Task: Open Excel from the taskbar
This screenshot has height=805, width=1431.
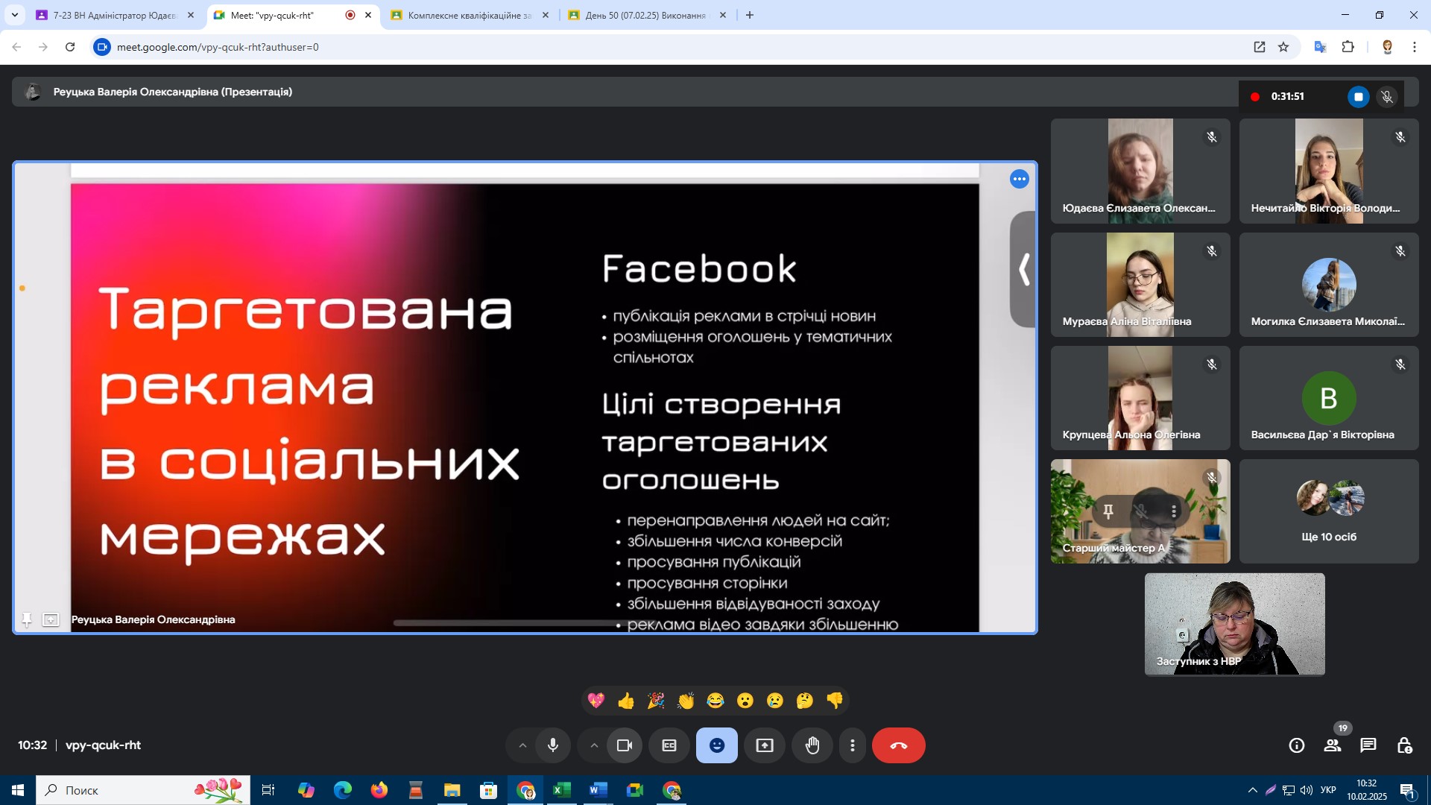Action: (561, 790)
